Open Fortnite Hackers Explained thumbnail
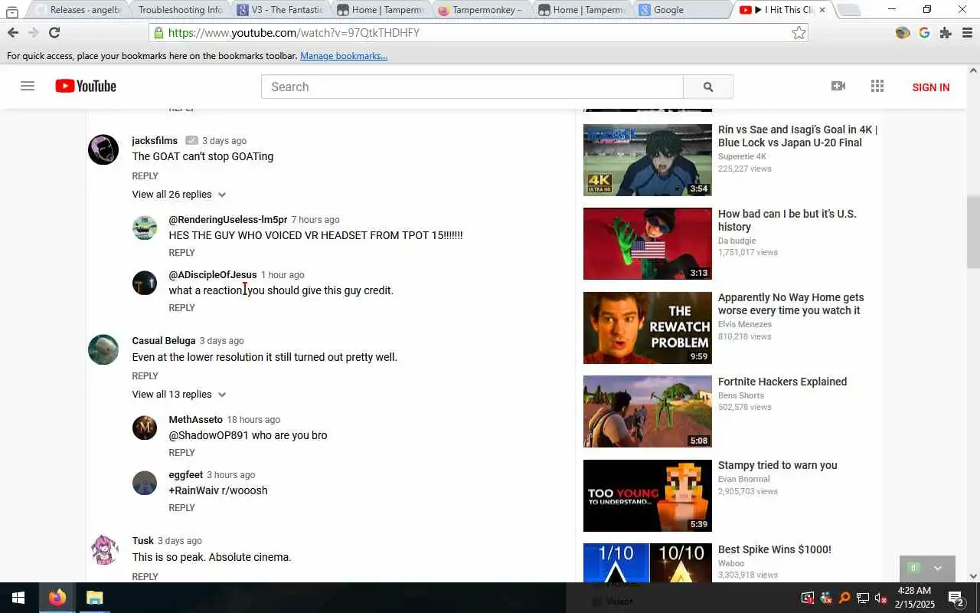The height and width of the screenshot is (613, 980). [648, 411]
